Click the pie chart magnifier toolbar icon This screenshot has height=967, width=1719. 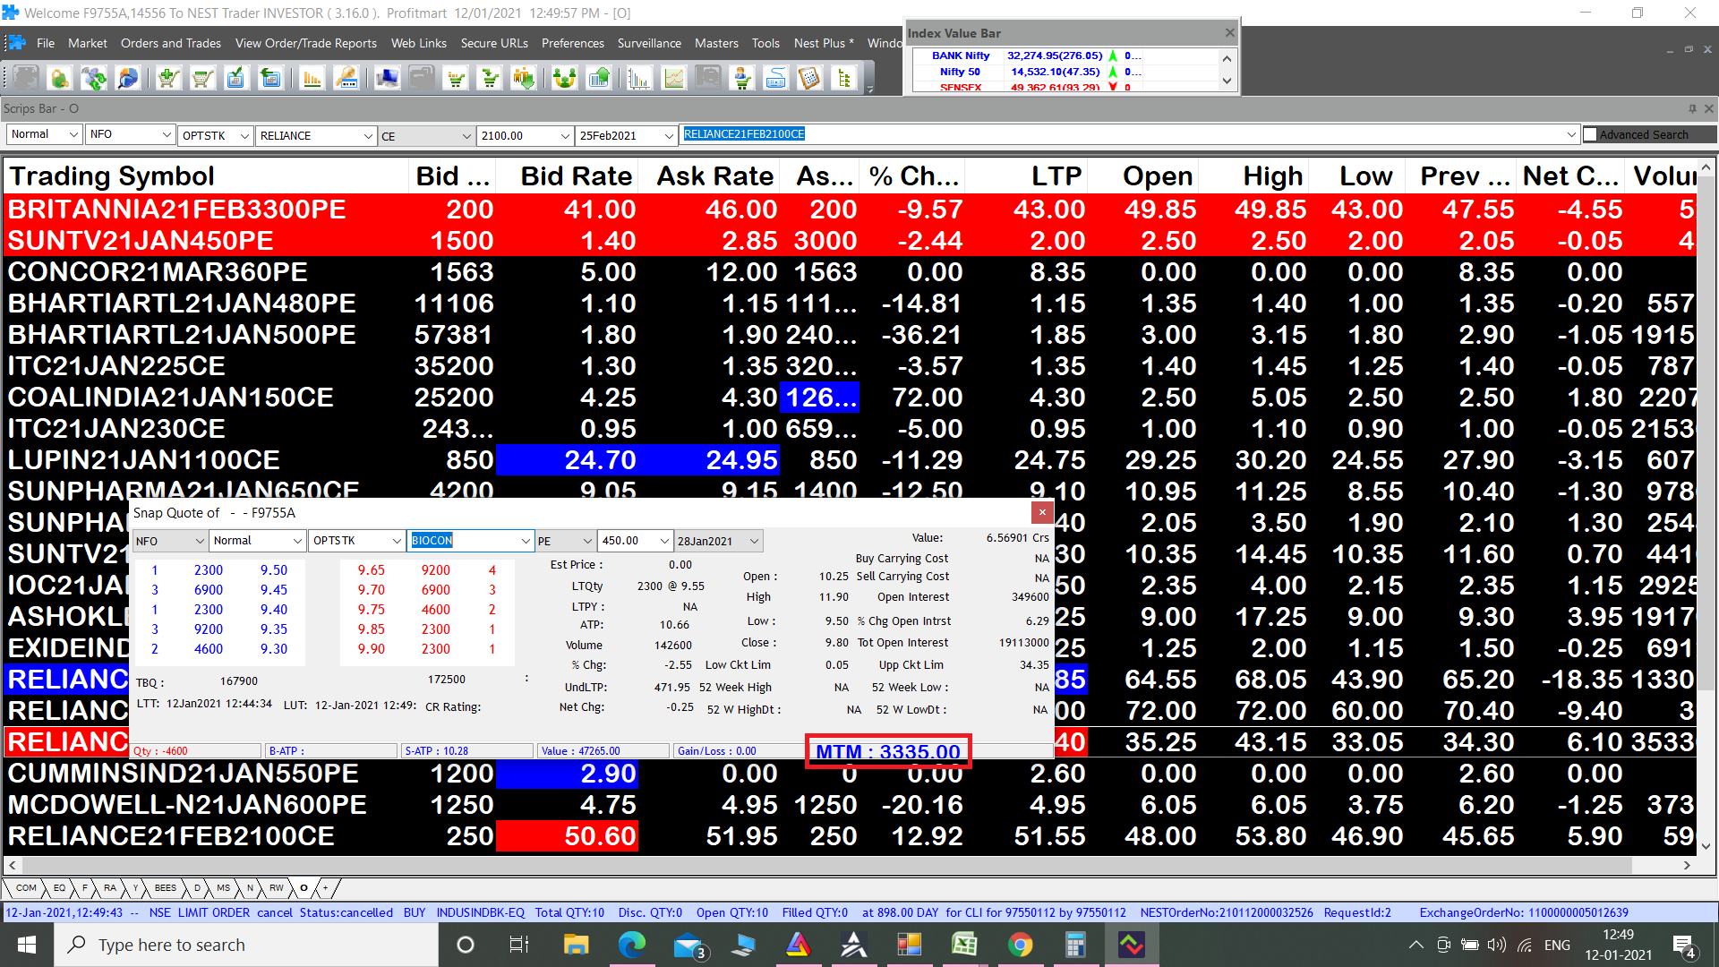[x=128, y=79]
